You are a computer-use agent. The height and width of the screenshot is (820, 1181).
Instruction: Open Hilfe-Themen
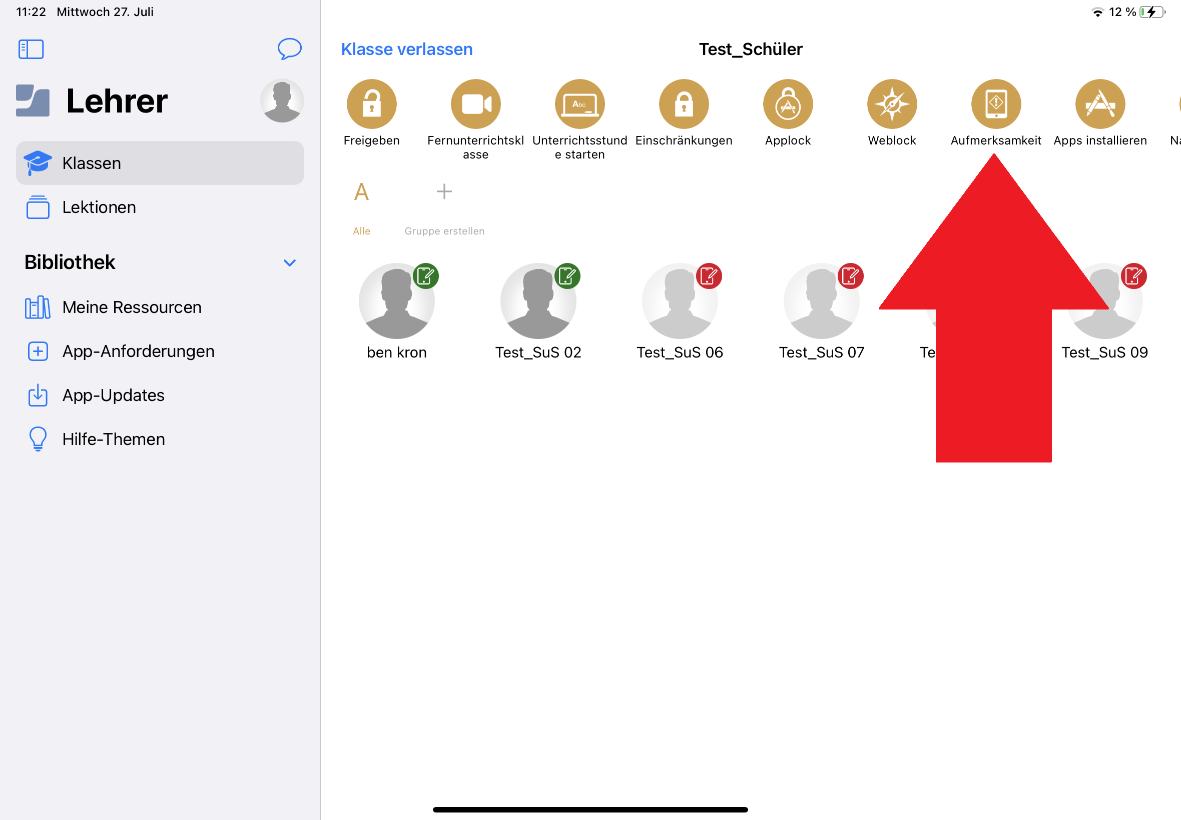tap(160, 439)
